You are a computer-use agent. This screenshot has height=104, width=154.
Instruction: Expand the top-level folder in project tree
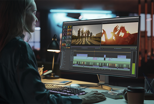click(x=62, y=51)
